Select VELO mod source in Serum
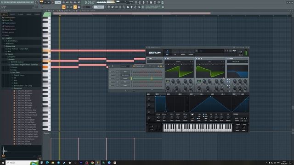294x165 pixels. pos(234,94)
